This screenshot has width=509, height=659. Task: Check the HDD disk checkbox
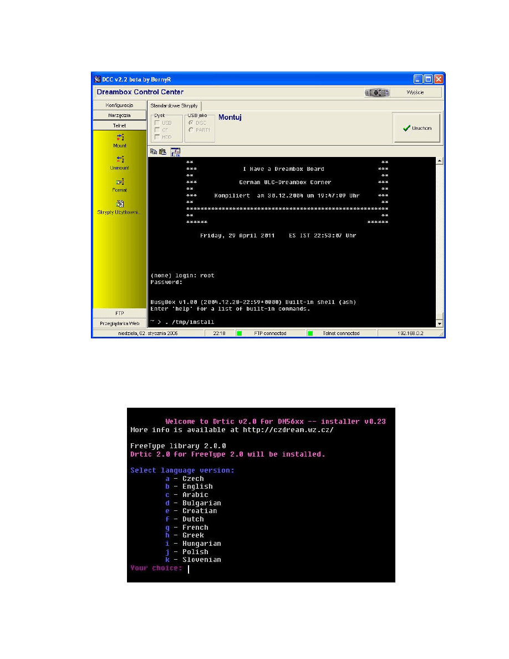point(157,137)
